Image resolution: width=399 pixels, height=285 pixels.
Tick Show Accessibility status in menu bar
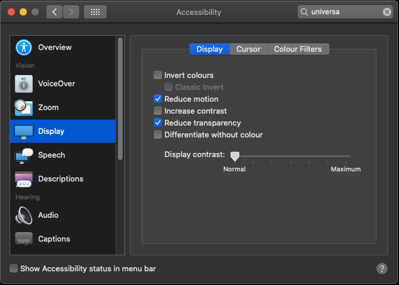coord(14,268)
